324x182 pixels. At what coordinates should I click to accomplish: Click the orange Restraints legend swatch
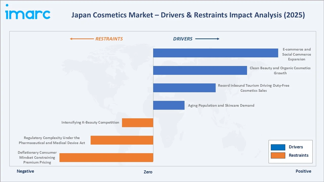pos(278,155)
